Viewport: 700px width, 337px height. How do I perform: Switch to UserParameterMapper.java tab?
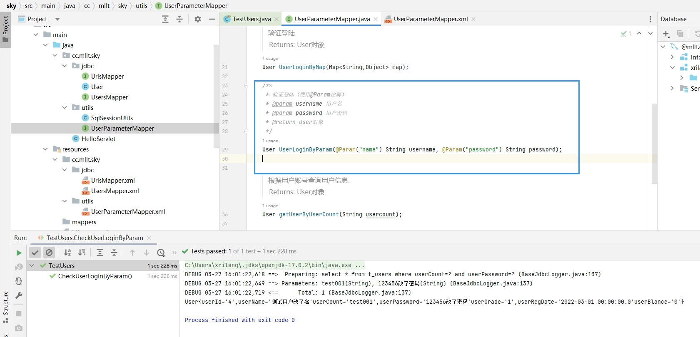332,19
